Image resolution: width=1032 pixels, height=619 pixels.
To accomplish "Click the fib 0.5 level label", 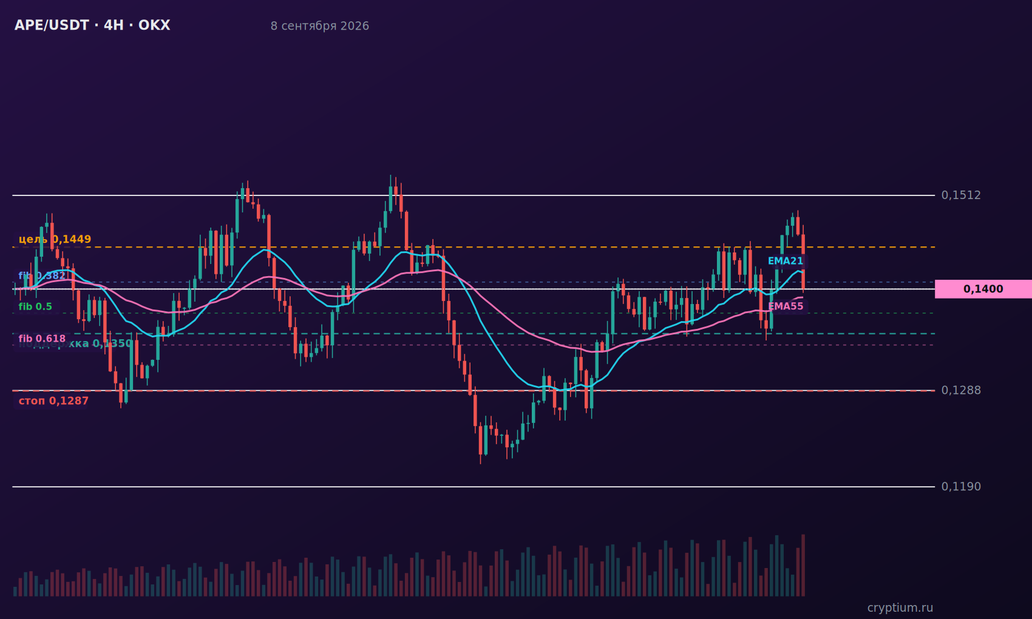I will 35,306.
